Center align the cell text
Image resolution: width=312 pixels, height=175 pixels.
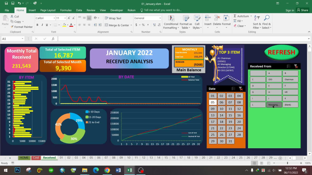tap(84, 25)
